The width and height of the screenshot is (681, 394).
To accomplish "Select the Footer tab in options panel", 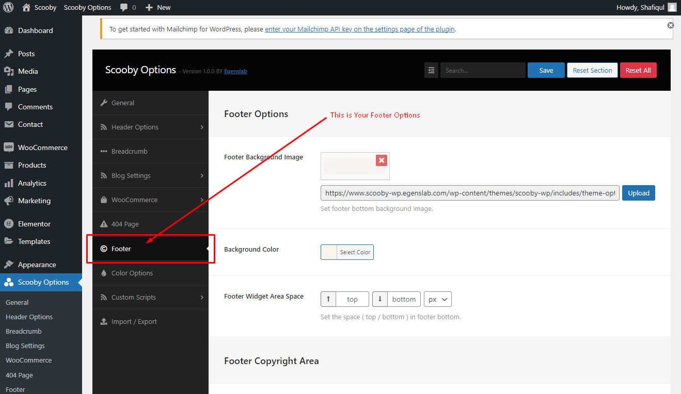I will click(150, 249).
